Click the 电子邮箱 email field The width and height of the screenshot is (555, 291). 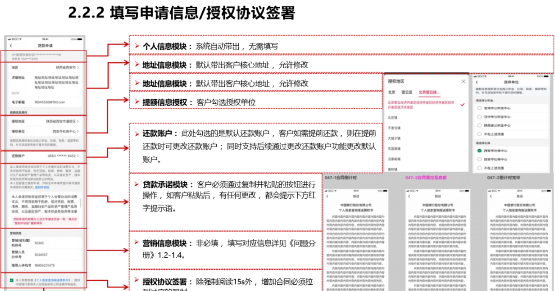click(x=50, y=102)
